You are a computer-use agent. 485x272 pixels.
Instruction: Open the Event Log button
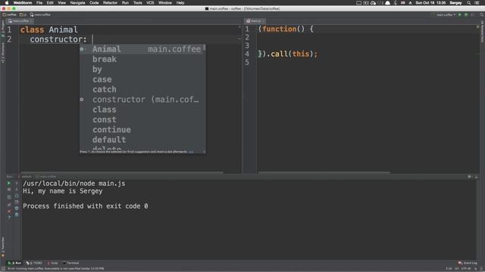(468, 263)
